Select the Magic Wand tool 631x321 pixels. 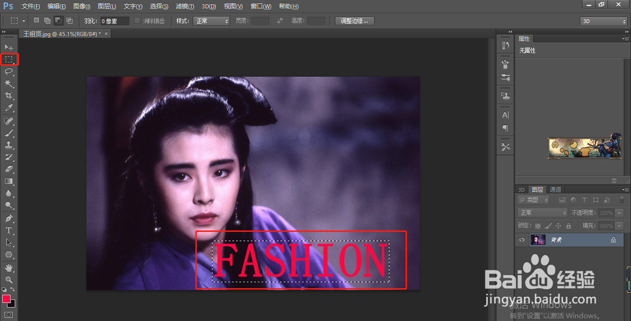[x=9, y=83]
